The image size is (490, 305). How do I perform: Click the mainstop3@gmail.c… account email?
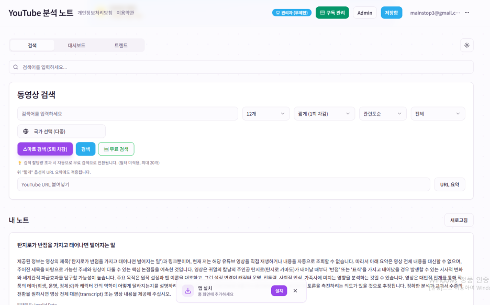tap(435, 13)
